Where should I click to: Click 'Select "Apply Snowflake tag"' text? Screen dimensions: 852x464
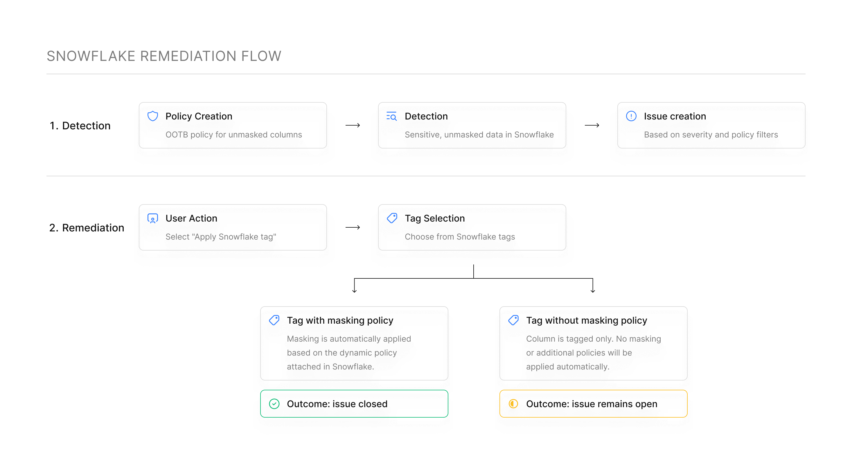[221, 237]
